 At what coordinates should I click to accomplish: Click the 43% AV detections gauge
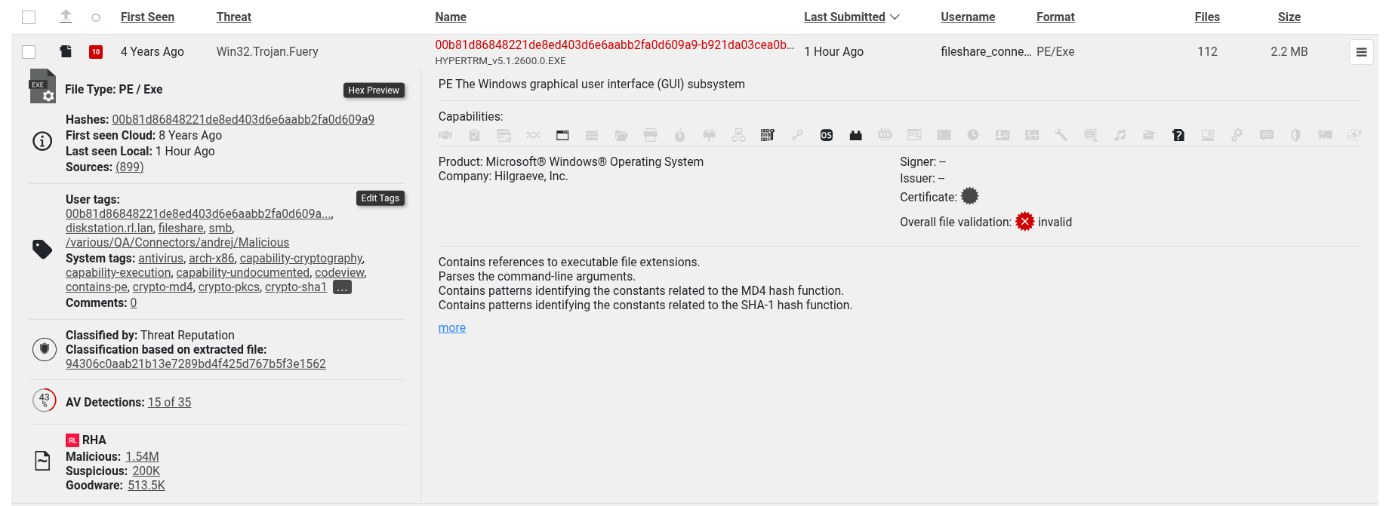point(45,400)
